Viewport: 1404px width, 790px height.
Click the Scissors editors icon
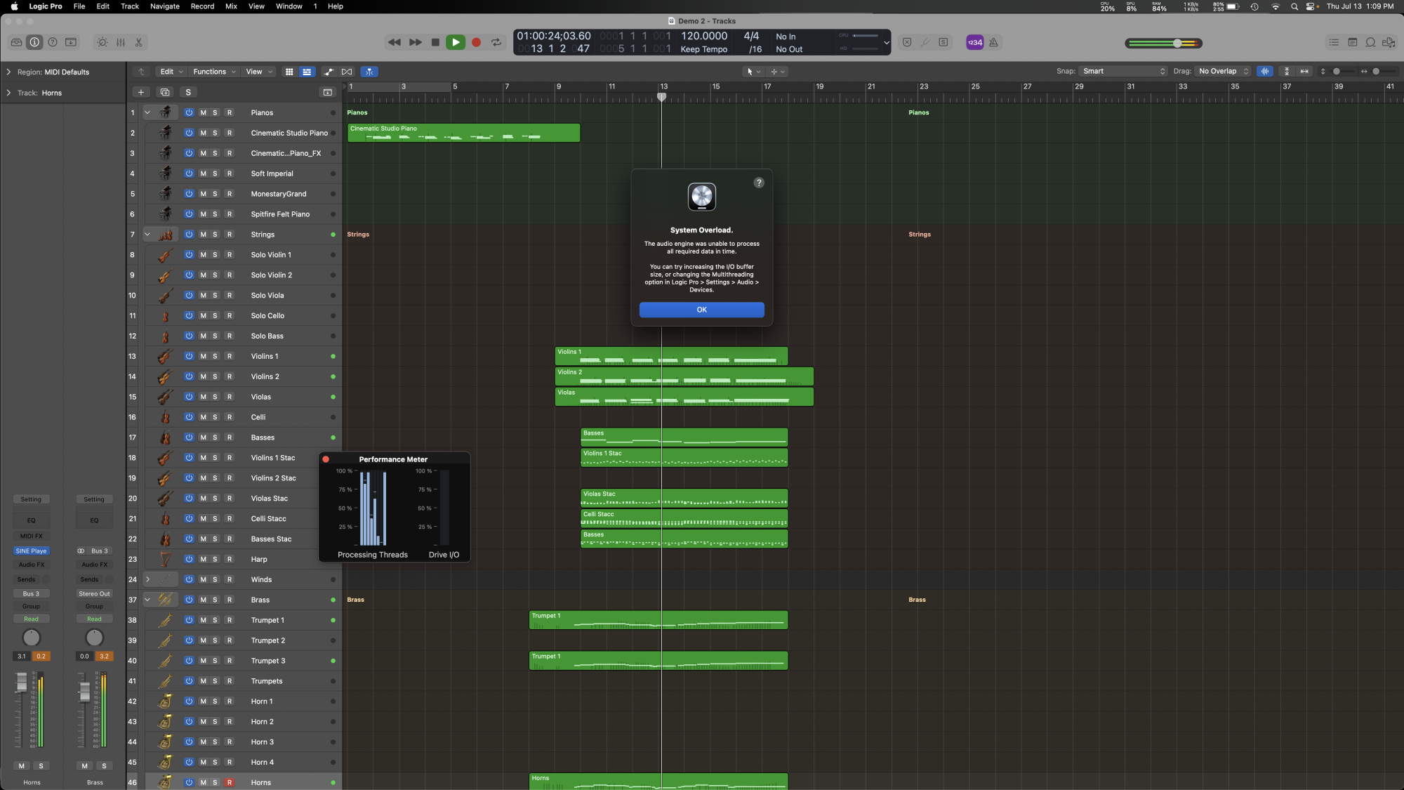(139, 42)
